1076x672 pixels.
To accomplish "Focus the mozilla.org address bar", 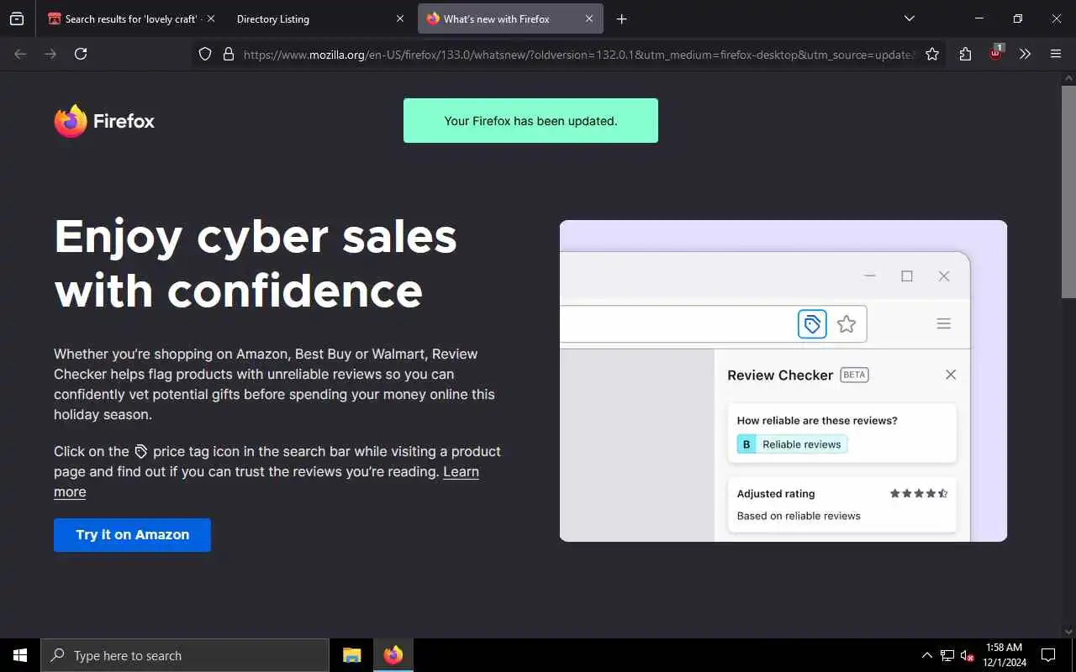I will pyautogui.click(x=578, y=54).
